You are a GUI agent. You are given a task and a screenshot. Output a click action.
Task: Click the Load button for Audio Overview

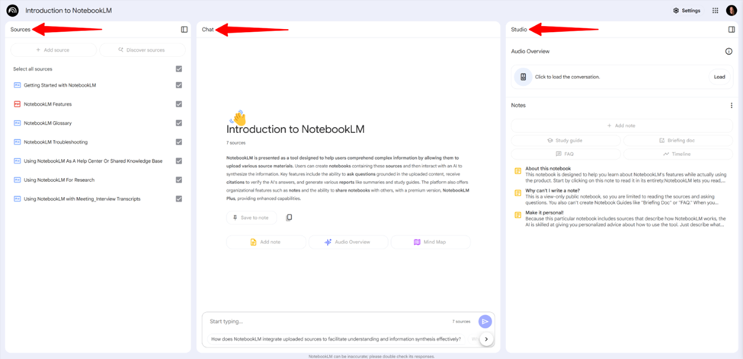[x=719, y=77]
